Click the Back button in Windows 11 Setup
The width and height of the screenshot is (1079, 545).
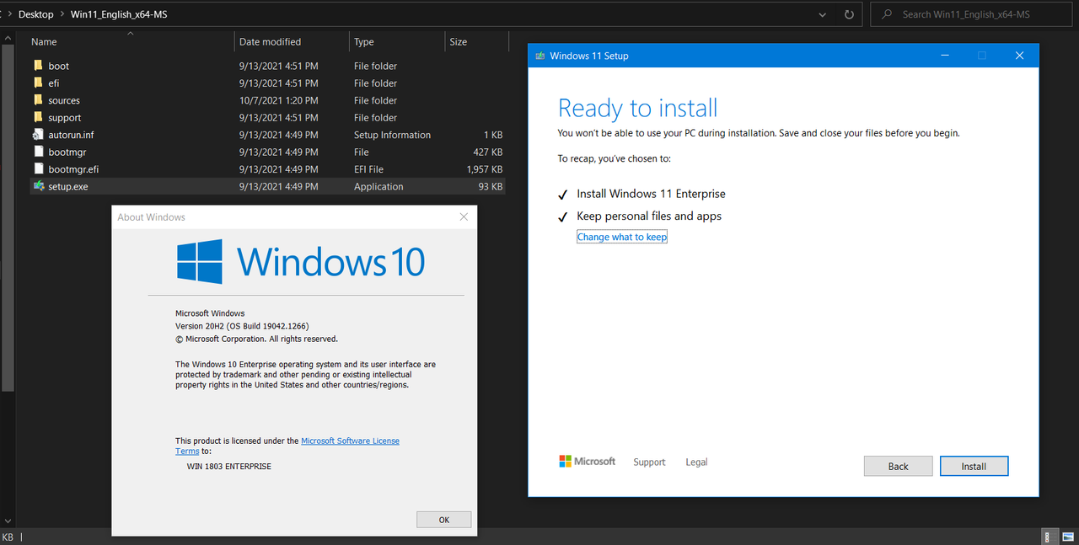pos(899,466)
